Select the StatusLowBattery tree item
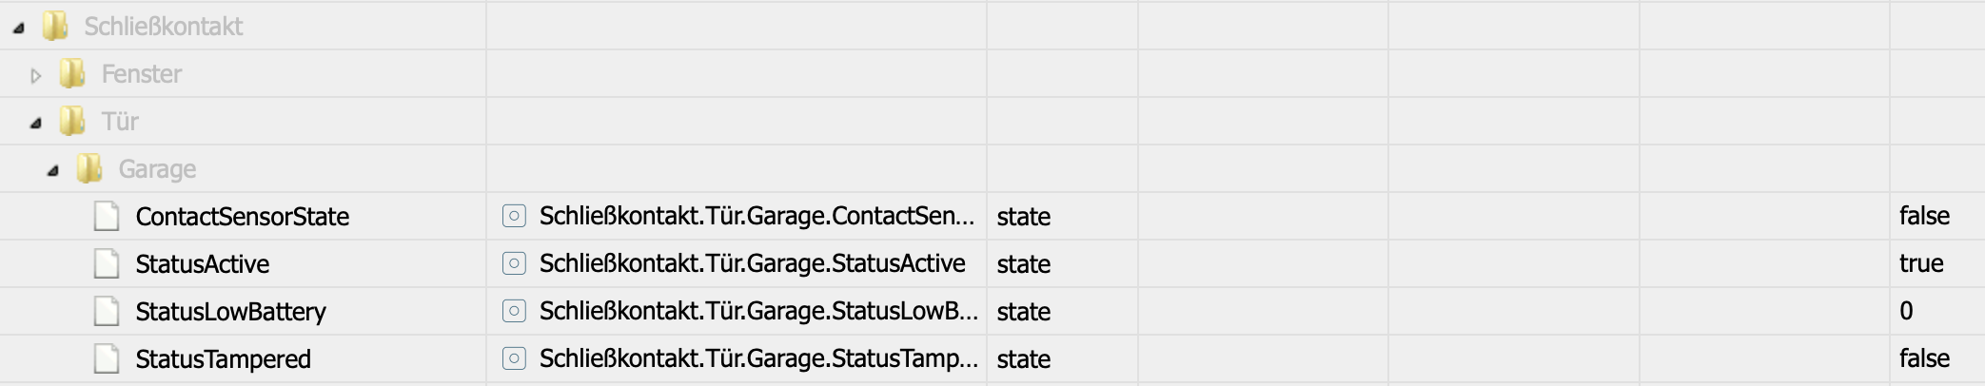Screen dimensions: 1985x386 (x=230, y=312)
